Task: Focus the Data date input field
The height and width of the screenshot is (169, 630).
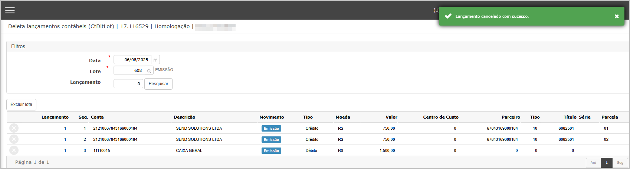Action: point(132,60)
